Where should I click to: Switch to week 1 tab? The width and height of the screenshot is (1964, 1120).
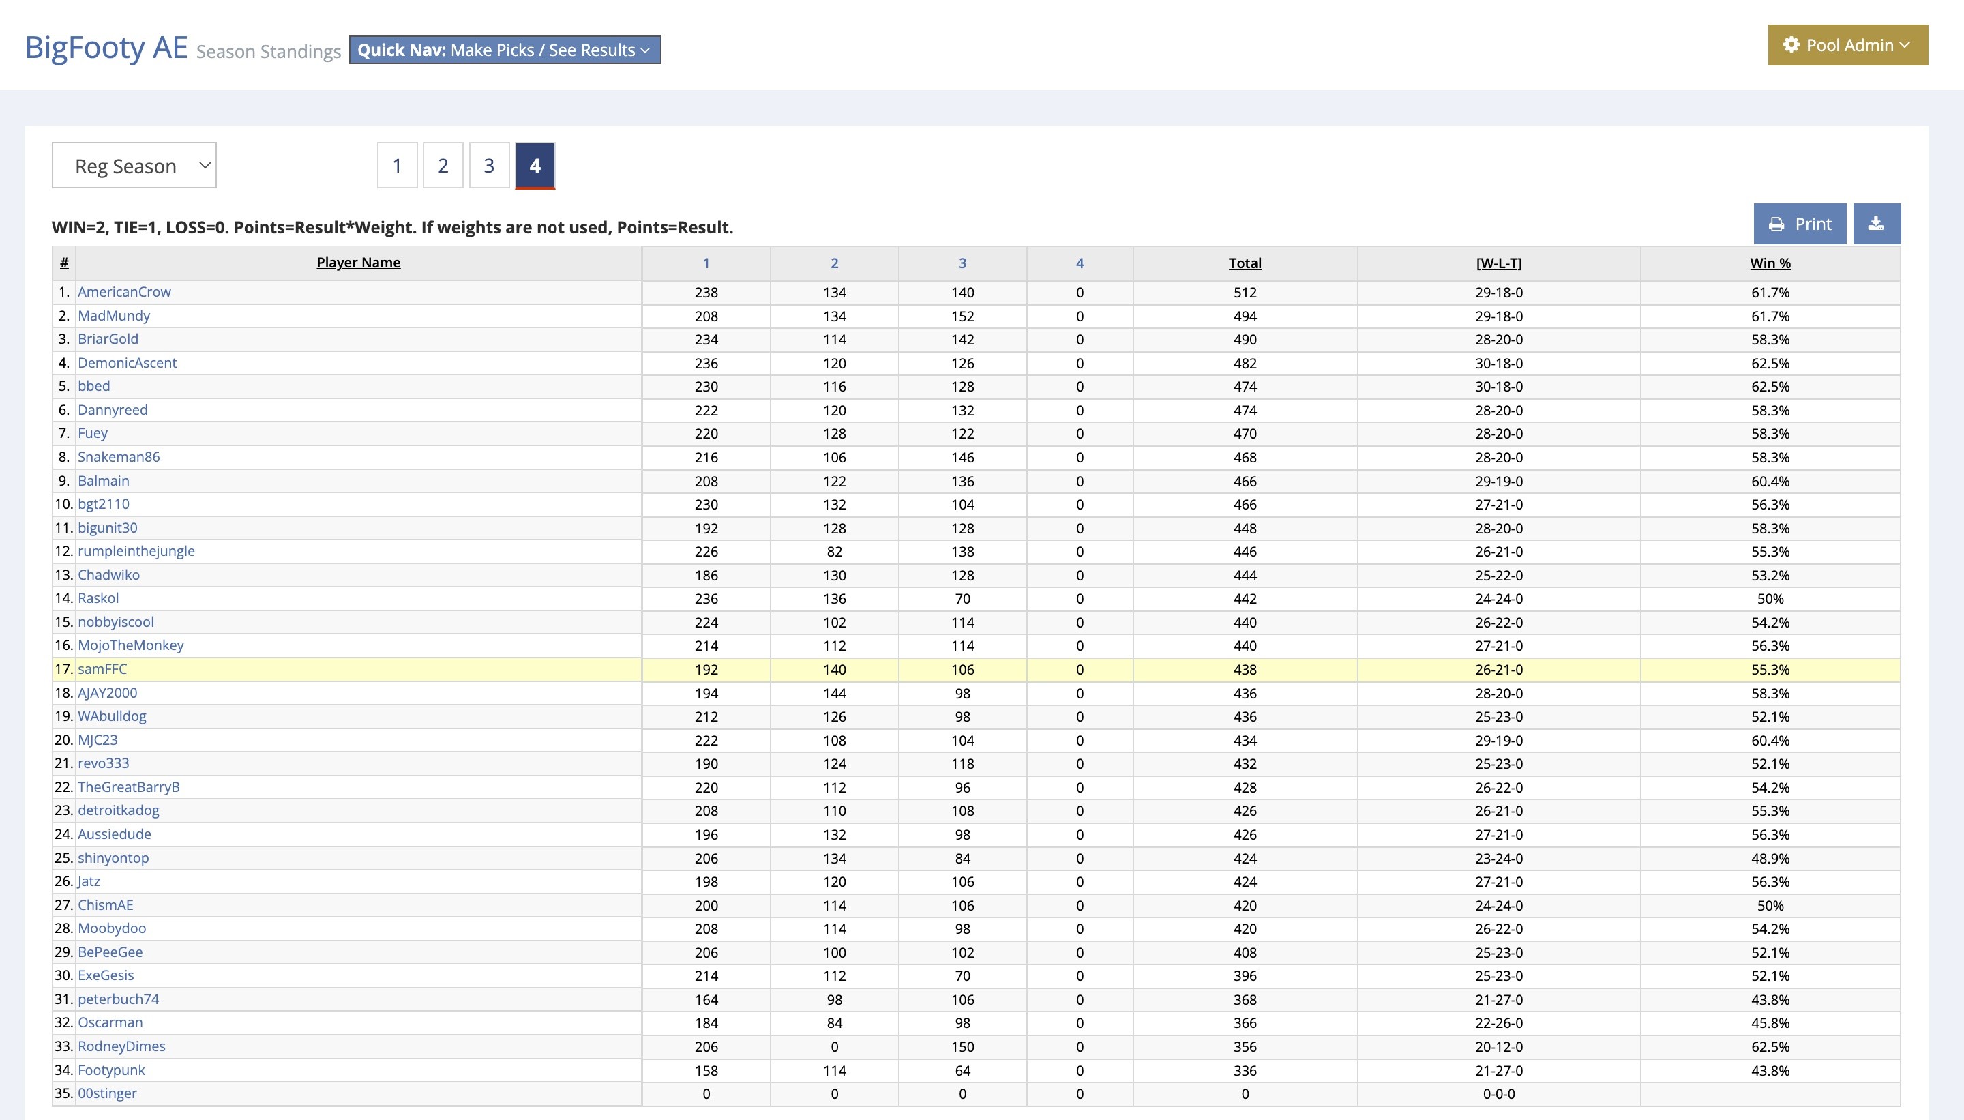pyautogui.click(x=397, y=165)
